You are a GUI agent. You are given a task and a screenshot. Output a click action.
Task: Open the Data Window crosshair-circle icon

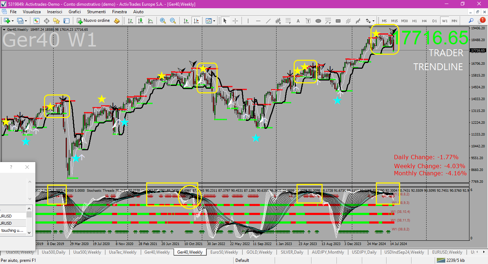(46, 21)
